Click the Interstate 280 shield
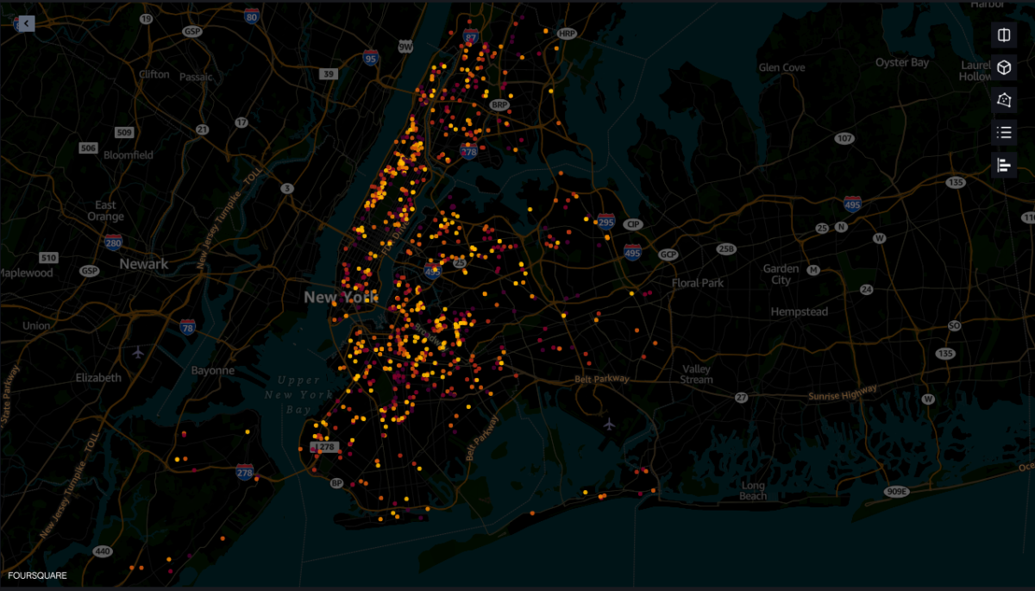Screen dimensions: 1035x591 coord(113,242)
